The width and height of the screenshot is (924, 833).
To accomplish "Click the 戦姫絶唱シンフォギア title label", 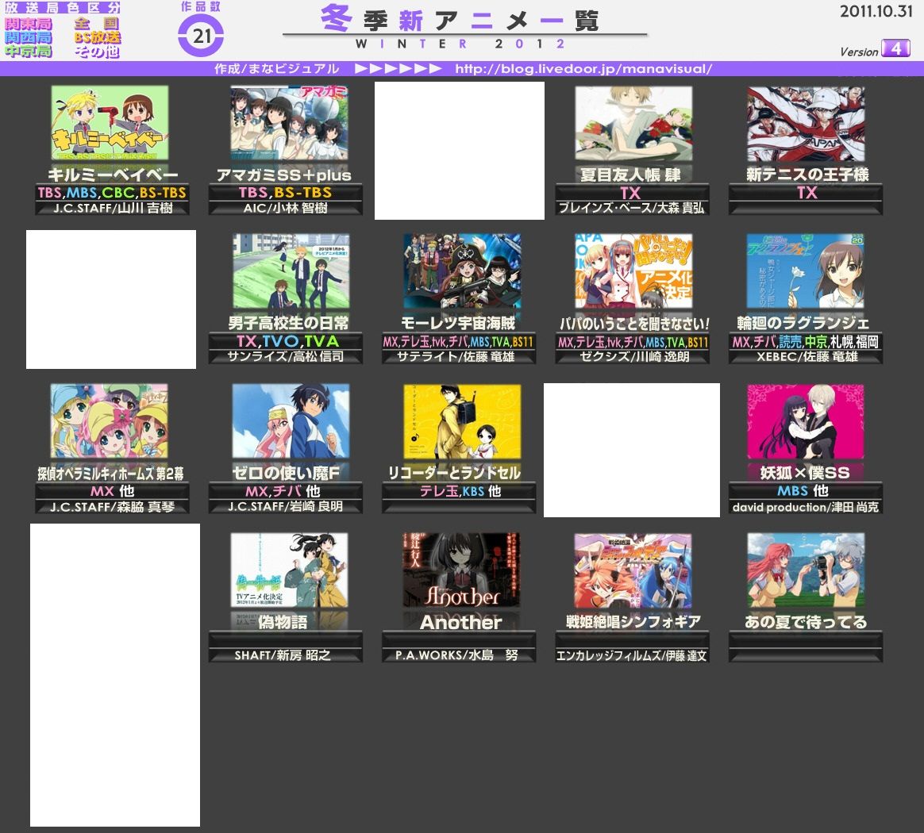I will click(x=633, y=622).
